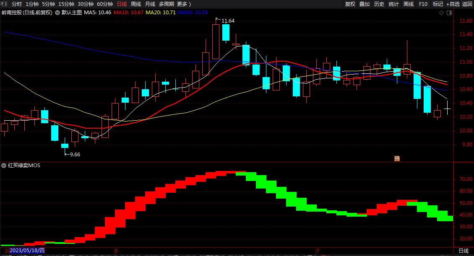Add stock via +自选 button
This screenshot has height=256, width=474.
pyautogui.click(x=453, y=4)
